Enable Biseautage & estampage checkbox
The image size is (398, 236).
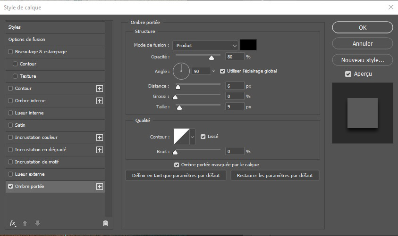click(10, 52)
